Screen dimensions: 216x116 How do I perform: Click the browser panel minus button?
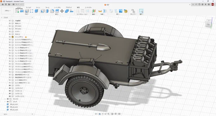tap(32, 18)
